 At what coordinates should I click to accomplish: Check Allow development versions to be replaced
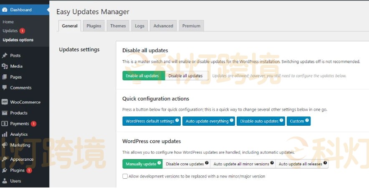pos(125,176)
